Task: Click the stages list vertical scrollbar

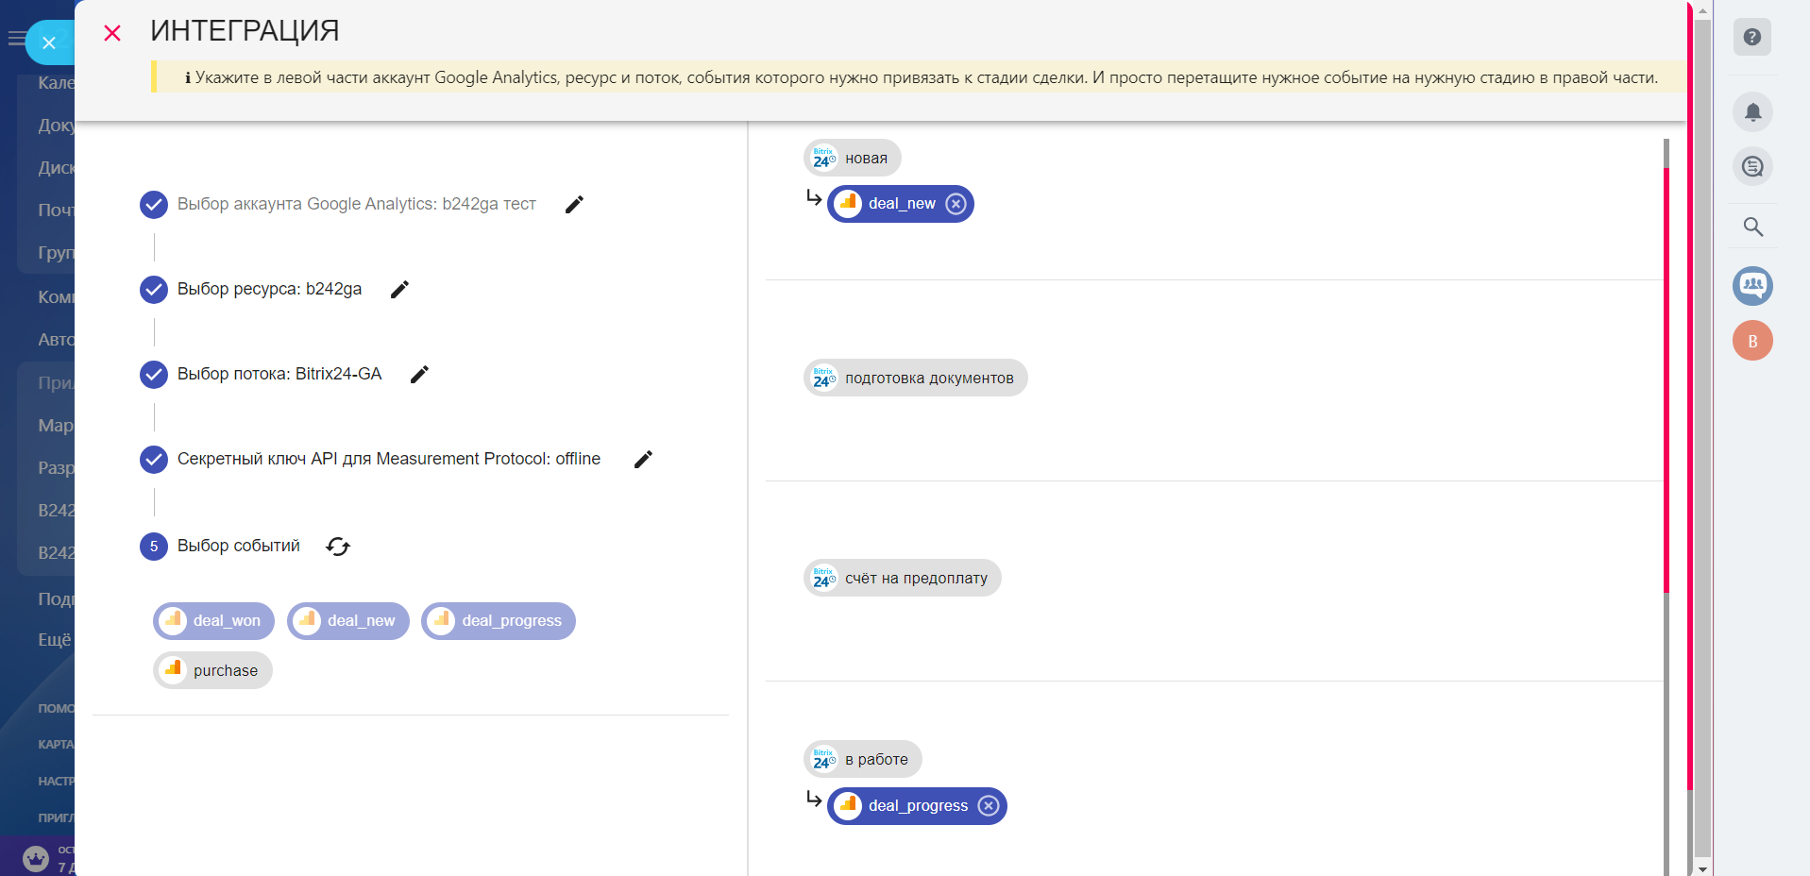Action: click(1666, 378)
